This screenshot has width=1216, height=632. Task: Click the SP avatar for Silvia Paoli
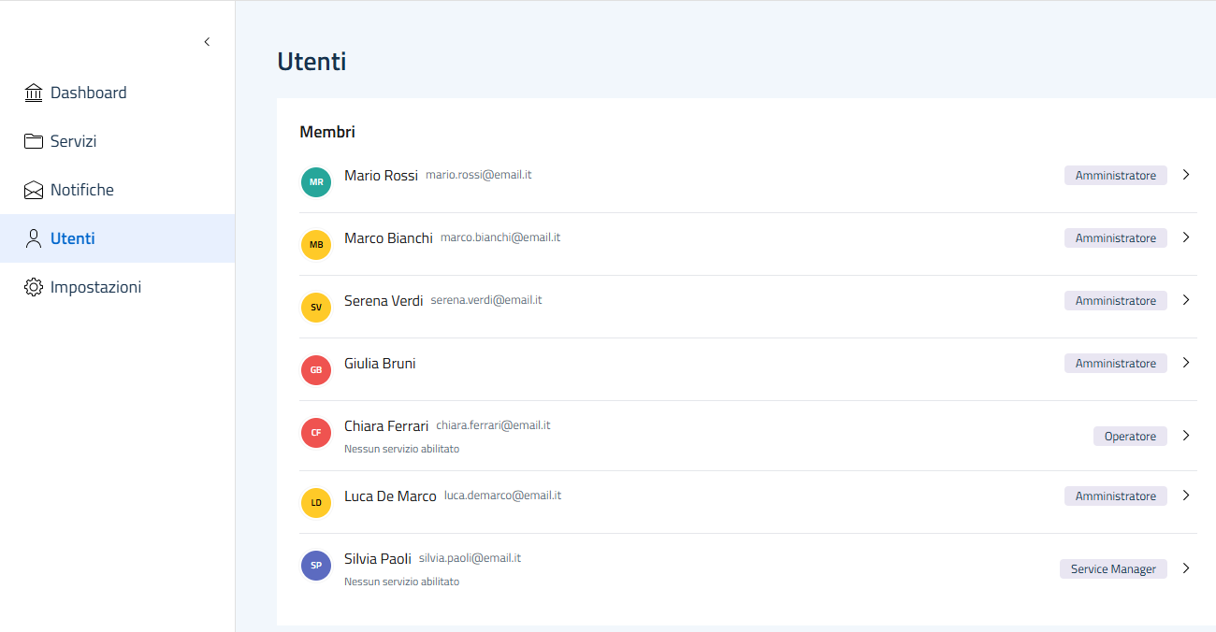click(x=316, y=566)
